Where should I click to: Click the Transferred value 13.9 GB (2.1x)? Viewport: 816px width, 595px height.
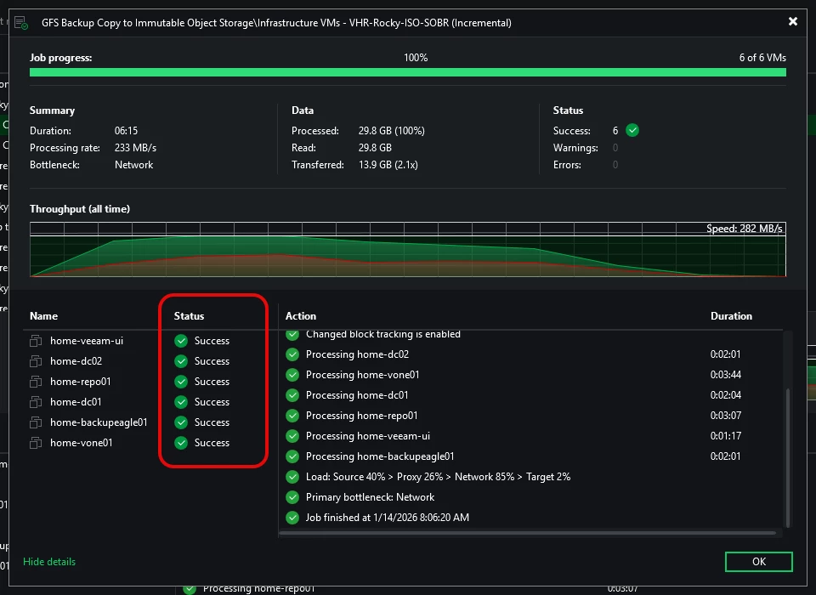(x=388, y=165)
